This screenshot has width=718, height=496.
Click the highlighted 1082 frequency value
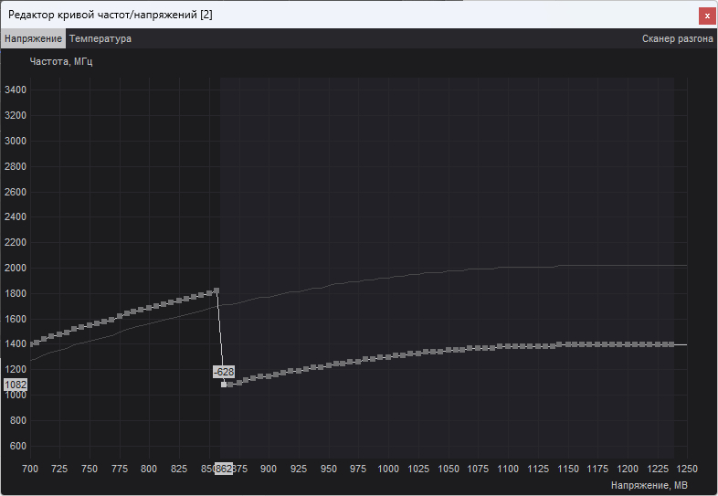(x=15, y=385)
